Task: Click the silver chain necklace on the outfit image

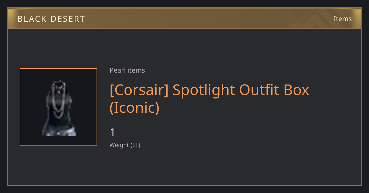Action: [58, 101]
